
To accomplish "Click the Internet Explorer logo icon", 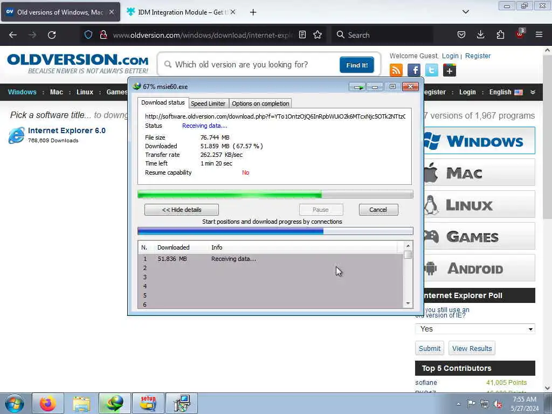I will [x=17, y=135].
